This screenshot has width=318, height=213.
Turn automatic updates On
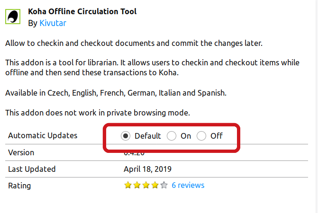(x=172, y=136)
